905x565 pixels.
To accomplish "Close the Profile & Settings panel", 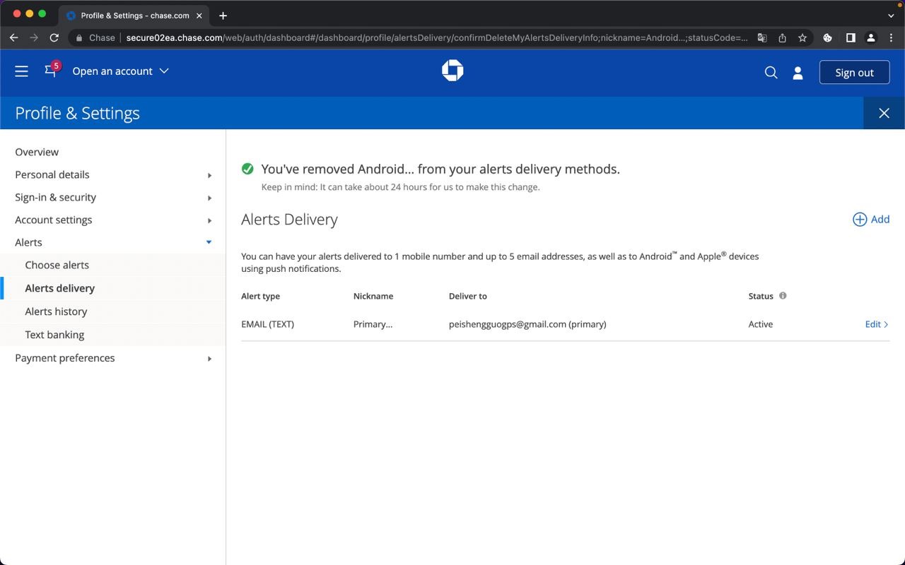I will [884, 113].
